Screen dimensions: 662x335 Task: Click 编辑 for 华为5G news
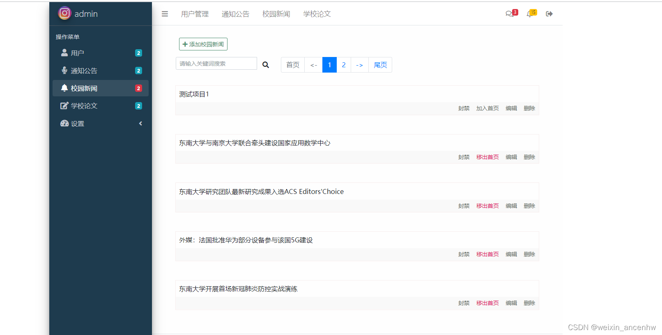(511, 254)
